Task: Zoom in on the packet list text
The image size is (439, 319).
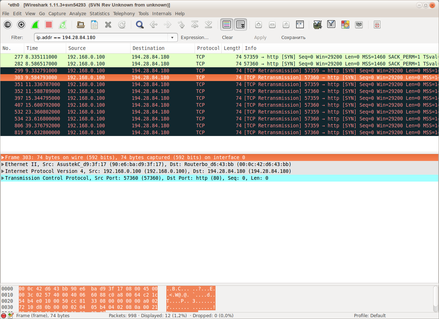Action: [x=259, y=25]
